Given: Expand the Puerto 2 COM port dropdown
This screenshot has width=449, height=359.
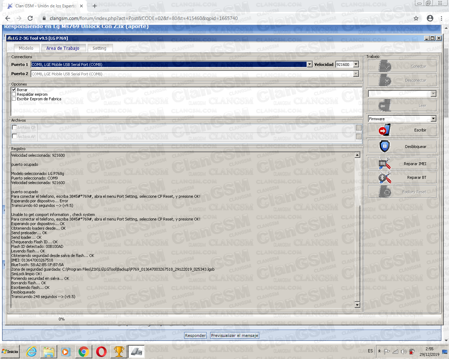Looking at the screenshot, I should 356,74.
